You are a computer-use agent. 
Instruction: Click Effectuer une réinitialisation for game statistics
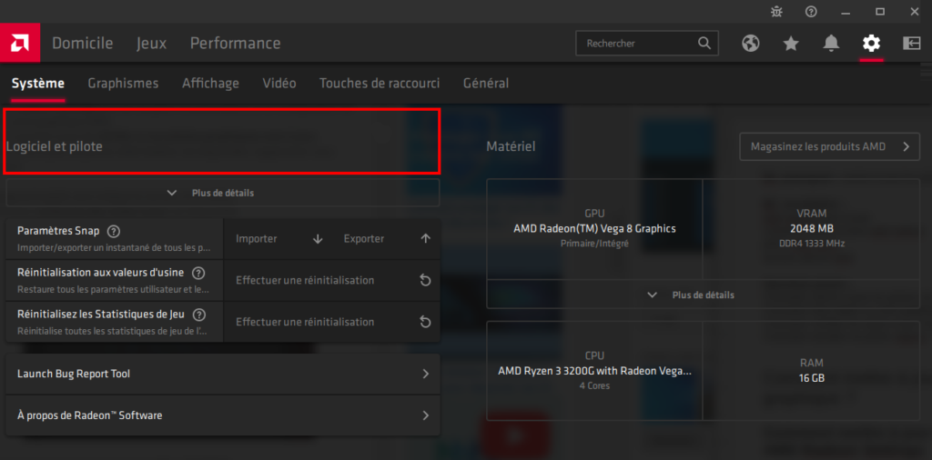331,322
